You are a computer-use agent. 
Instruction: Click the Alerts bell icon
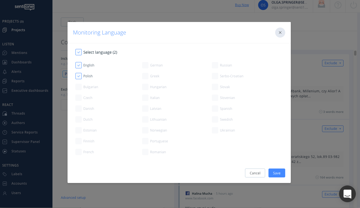coord(5,72)
